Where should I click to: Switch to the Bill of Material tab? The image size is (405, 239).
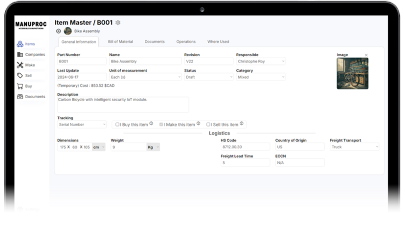(x=120, y=42)
